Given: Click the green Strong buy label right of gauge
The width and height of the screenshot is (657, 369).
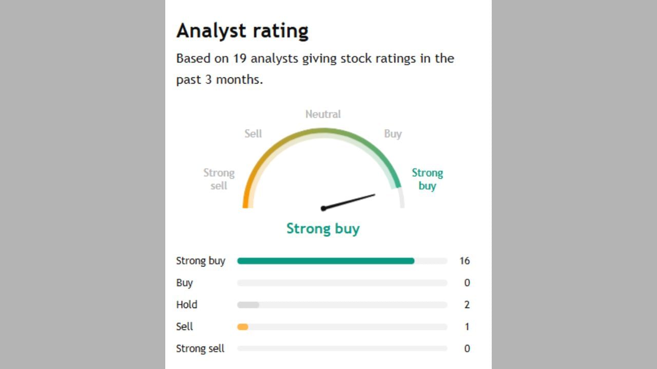Looking at the screenshot, I should 427,179.
